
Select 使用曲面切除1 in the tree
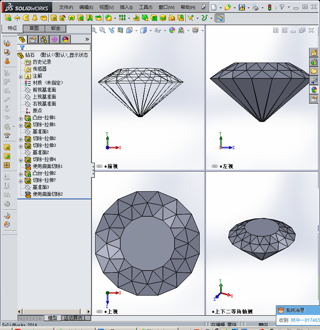pos(48,166)
